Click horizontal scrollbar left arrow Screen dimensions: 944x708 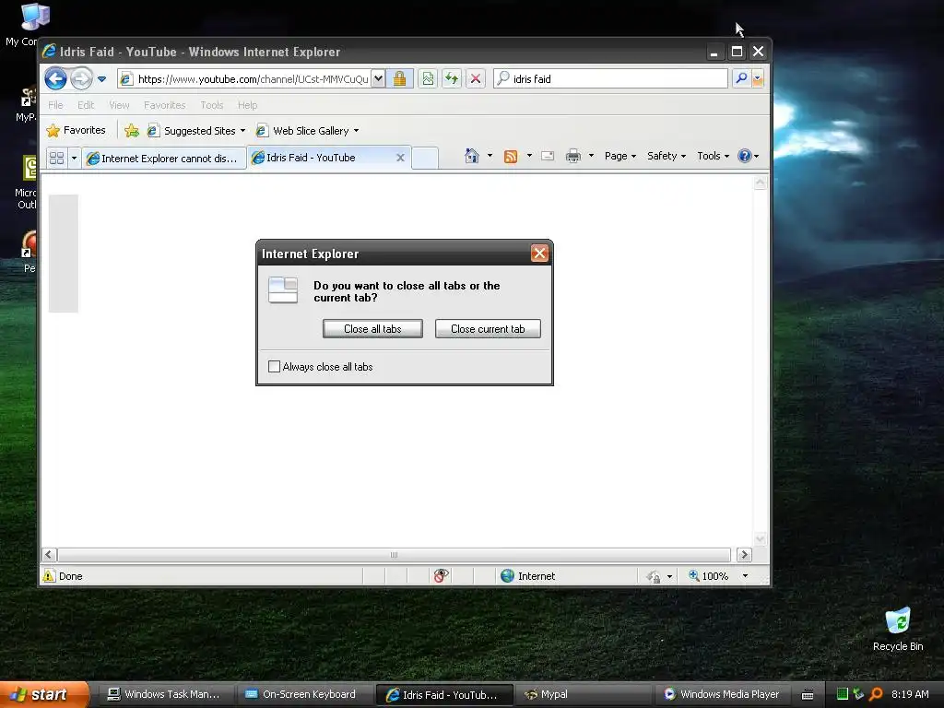coord(50,554)
